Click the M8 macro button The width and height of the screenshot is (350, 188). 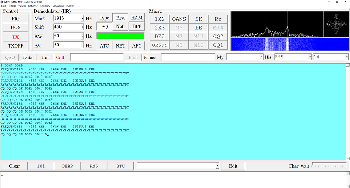tap(179, 45)
